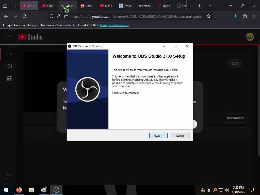The width and height of the screenshot is (260, 195).
Task: Open the Firefox application menu
Action: pos(254,16)
